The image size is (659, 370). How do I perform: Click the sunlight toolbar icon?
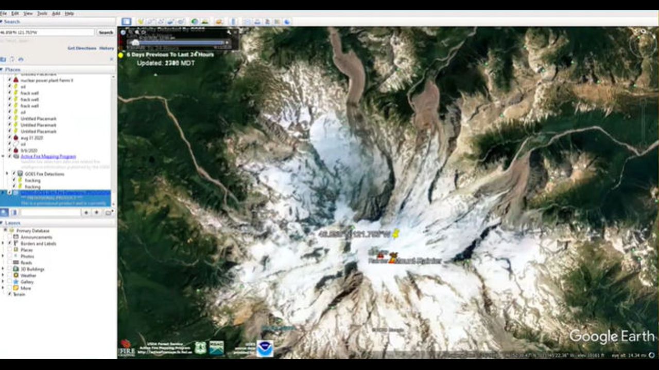204,22
